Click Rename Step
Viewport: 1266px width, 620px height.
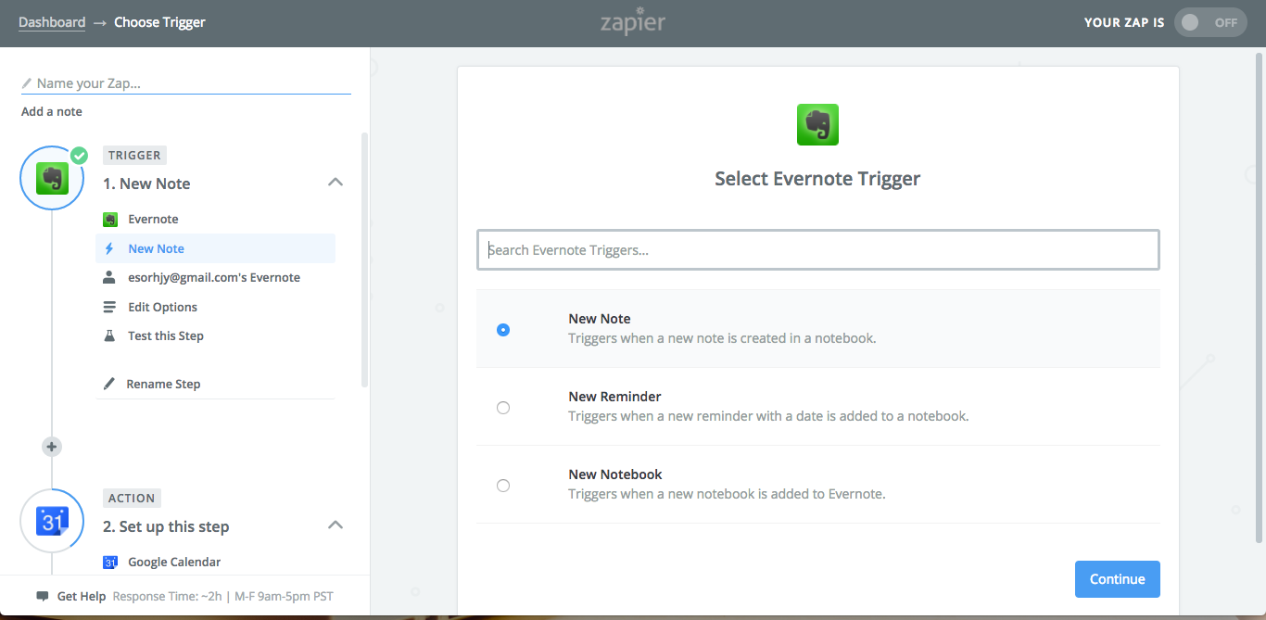163,384
